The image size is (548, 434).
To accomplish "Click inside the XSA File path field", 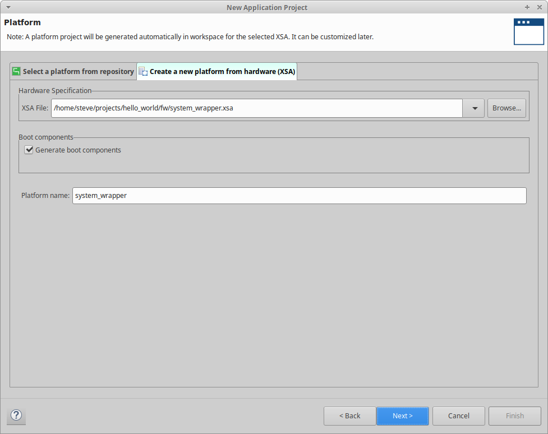I will [256, 108].
